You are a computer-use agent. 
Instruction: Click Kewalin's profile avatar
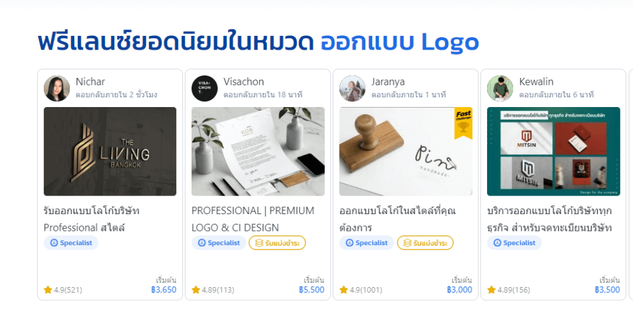[500, 88]
